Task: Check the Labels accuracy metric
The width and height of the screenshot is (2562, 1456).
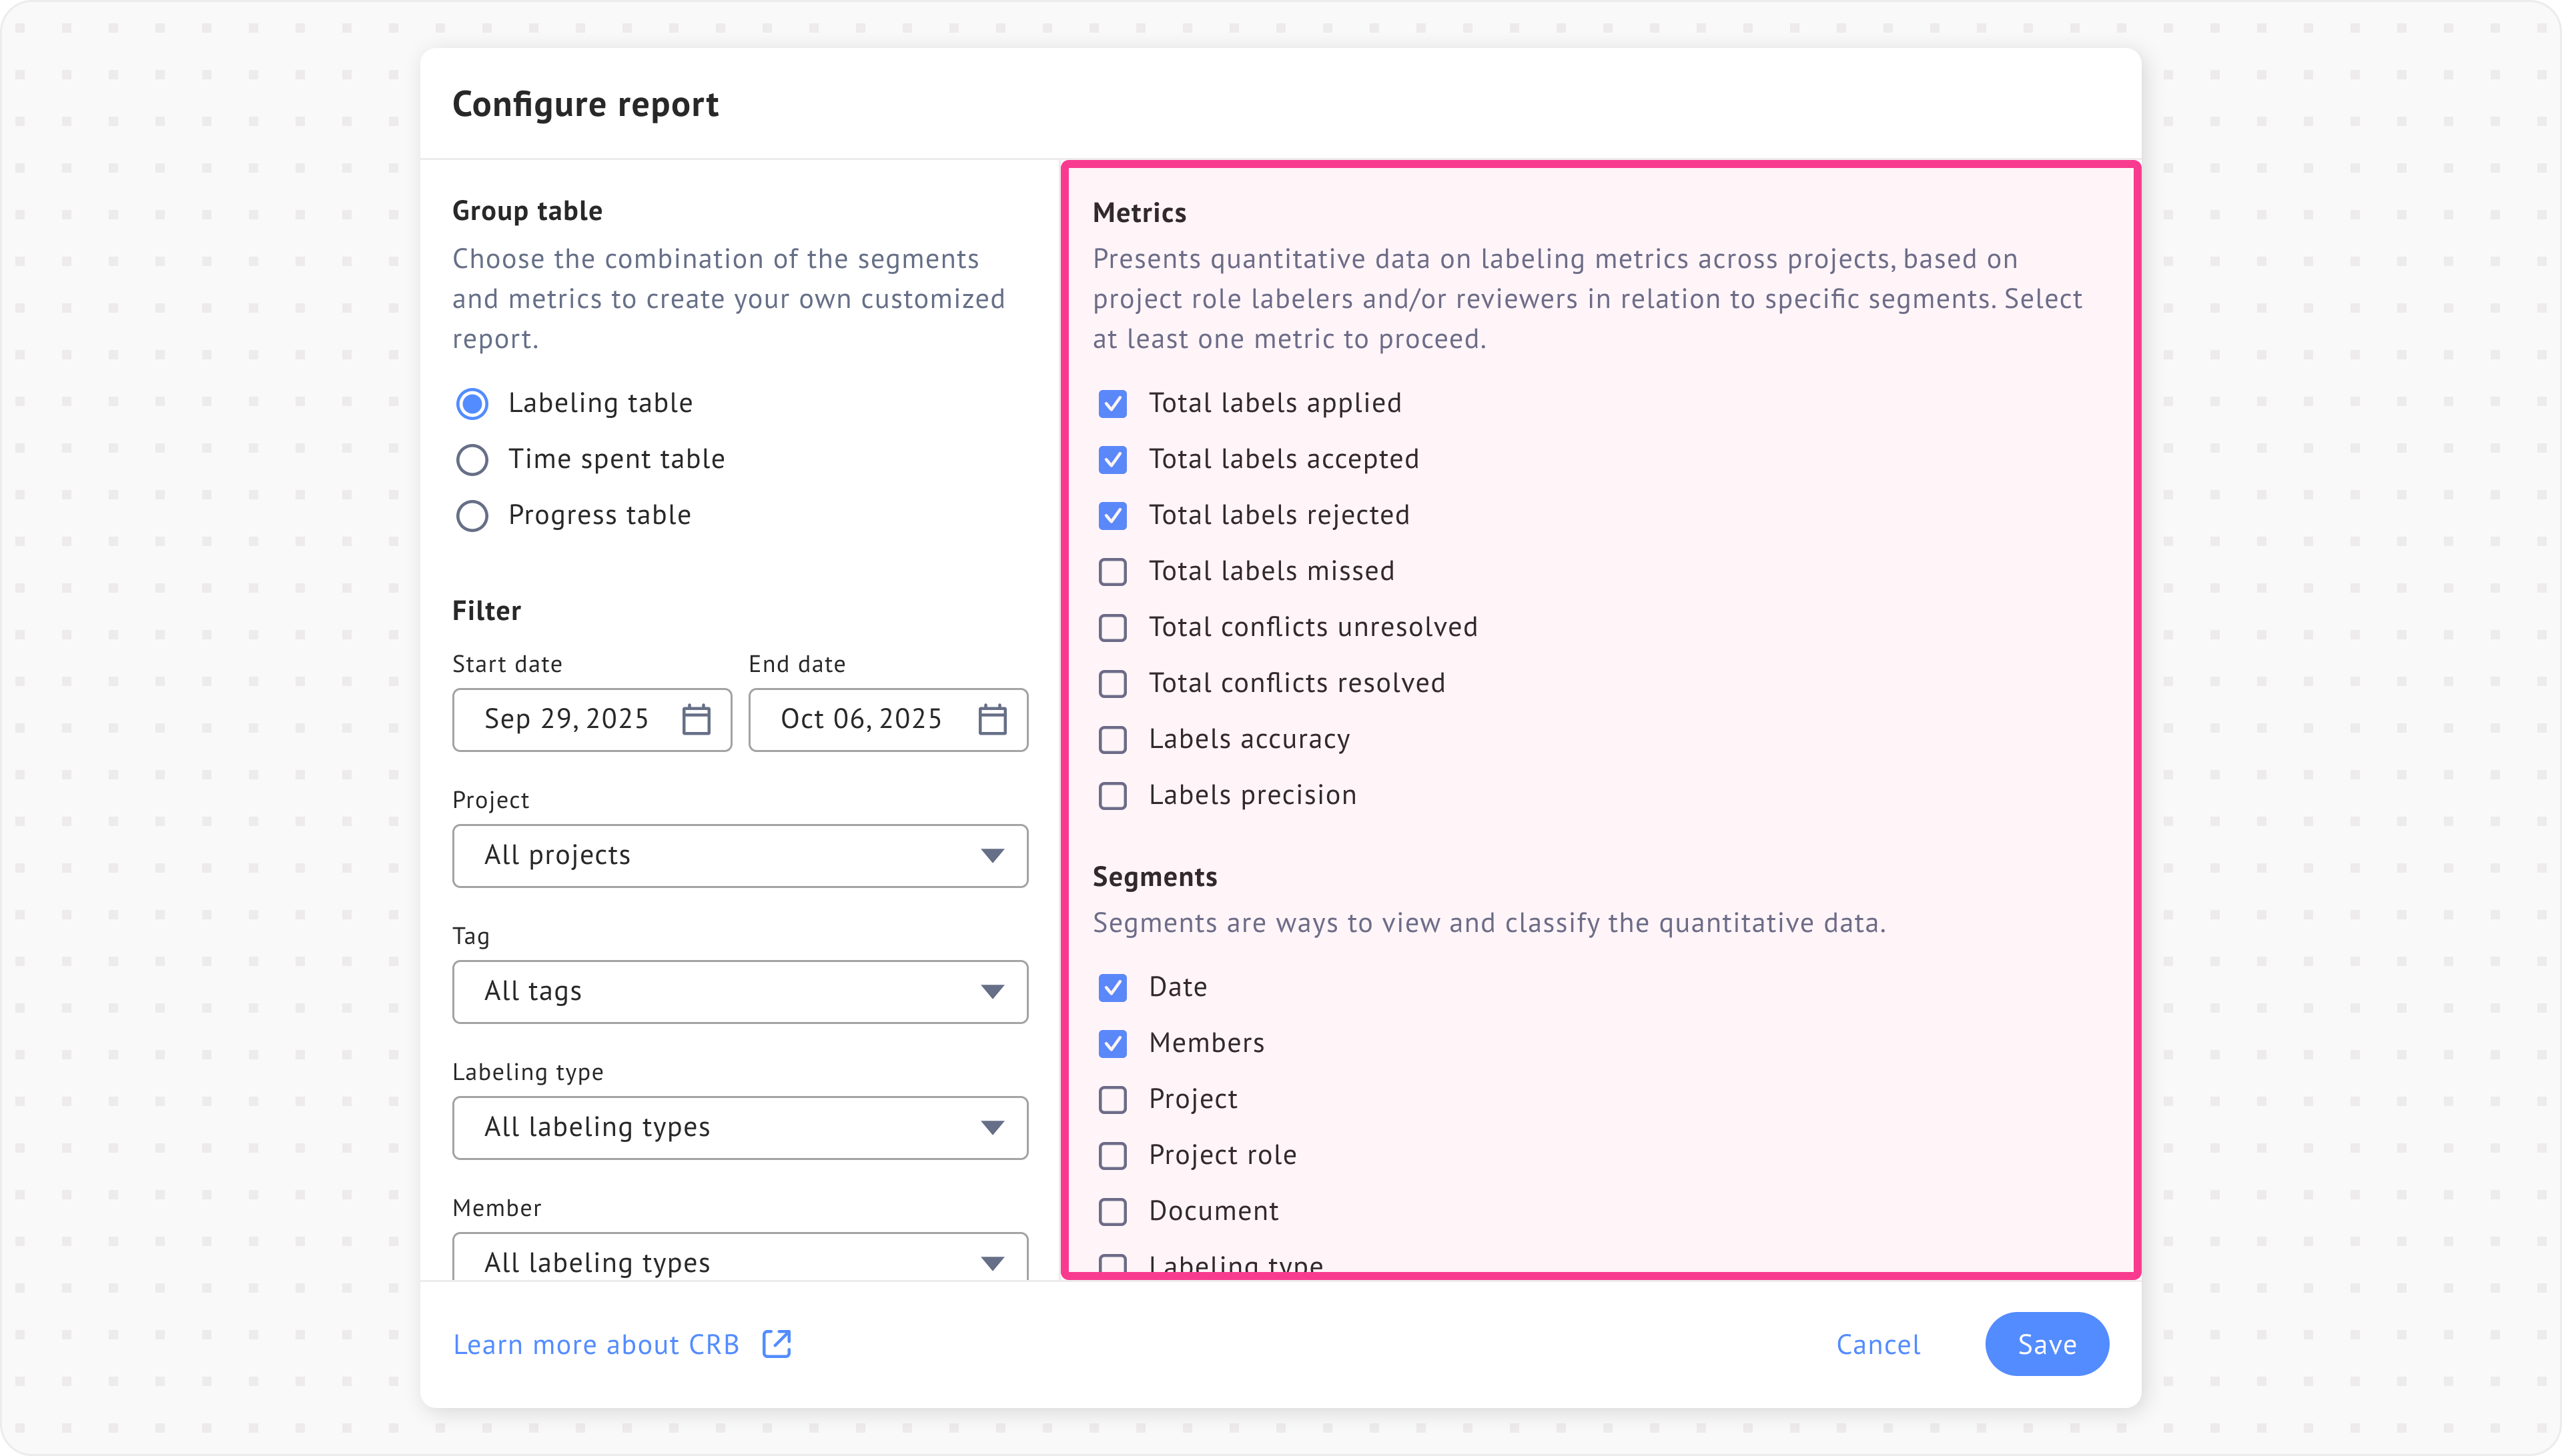Action: click(x=1113, y=740)
